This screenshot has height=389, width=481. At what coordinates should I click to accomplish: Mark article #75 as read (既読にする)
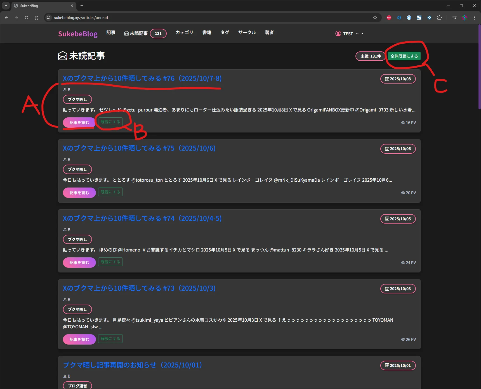pos(110,192)
